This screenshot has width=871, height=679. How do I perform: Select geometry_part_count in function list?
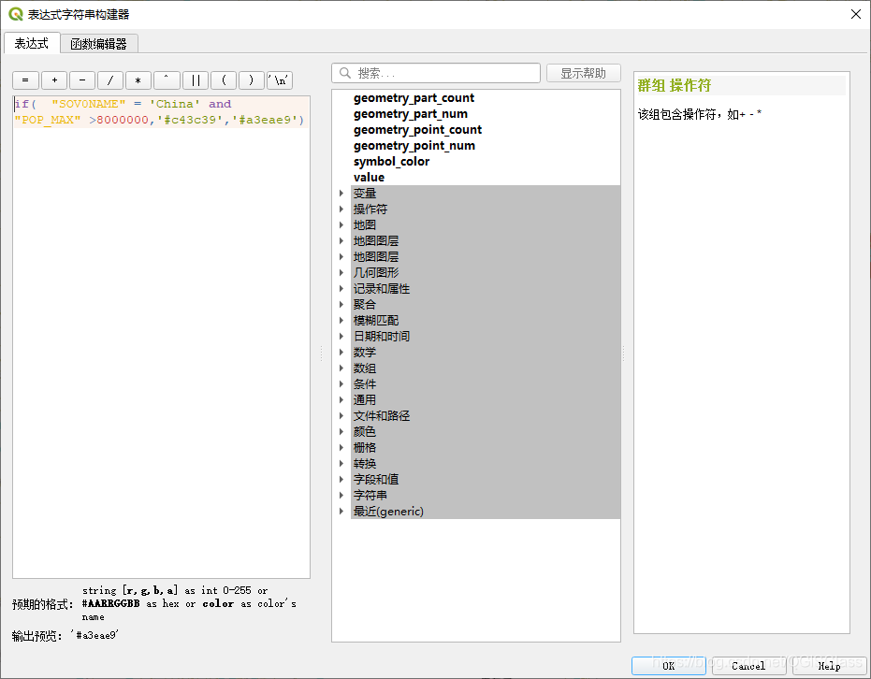coord(414,98)
